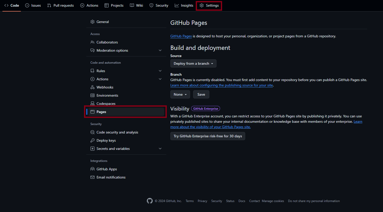Open the Security repository tab
Screen dimensions: 383x212
point(159,5)
